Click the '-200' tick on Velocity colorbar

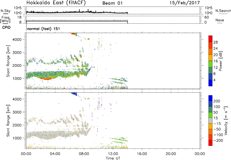click(218, 140)
